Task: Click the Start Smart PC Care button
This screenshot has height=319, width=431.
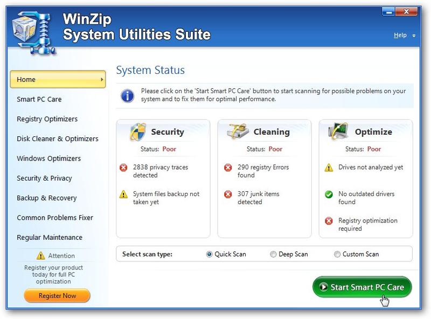Action: click(x=362, y=287)
